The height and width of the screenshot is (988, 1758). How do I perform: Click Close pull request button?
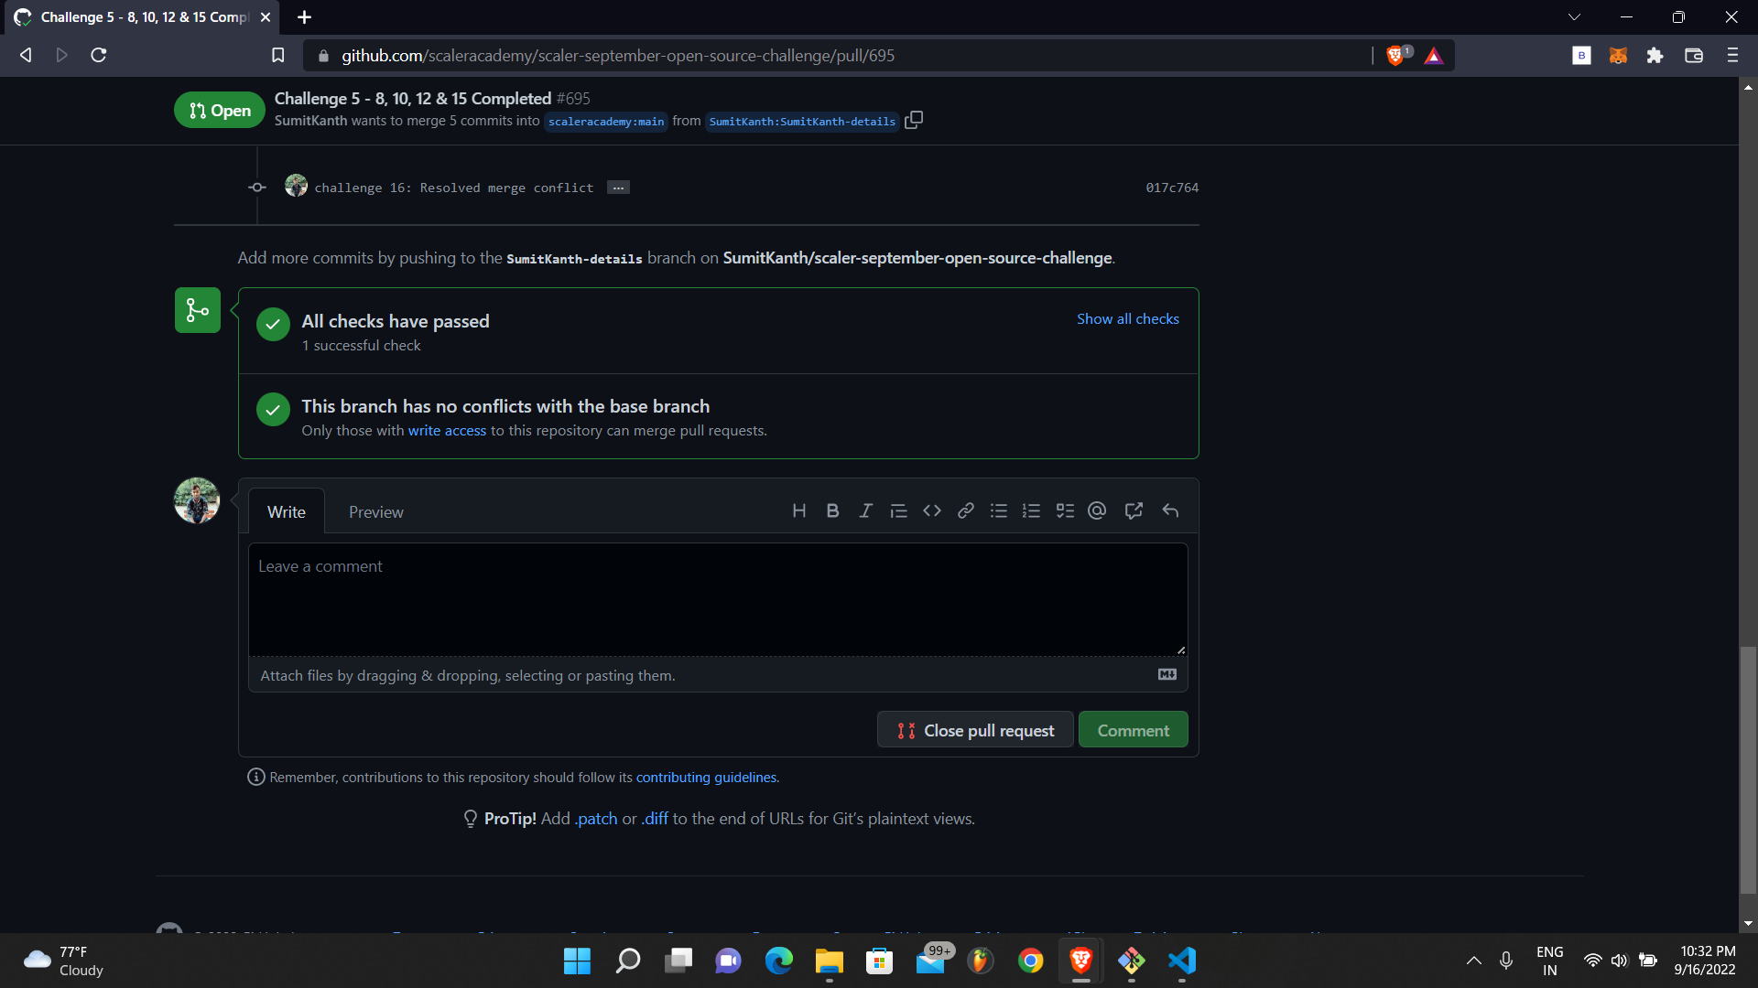pyautogui.click(x=974, y=729)
